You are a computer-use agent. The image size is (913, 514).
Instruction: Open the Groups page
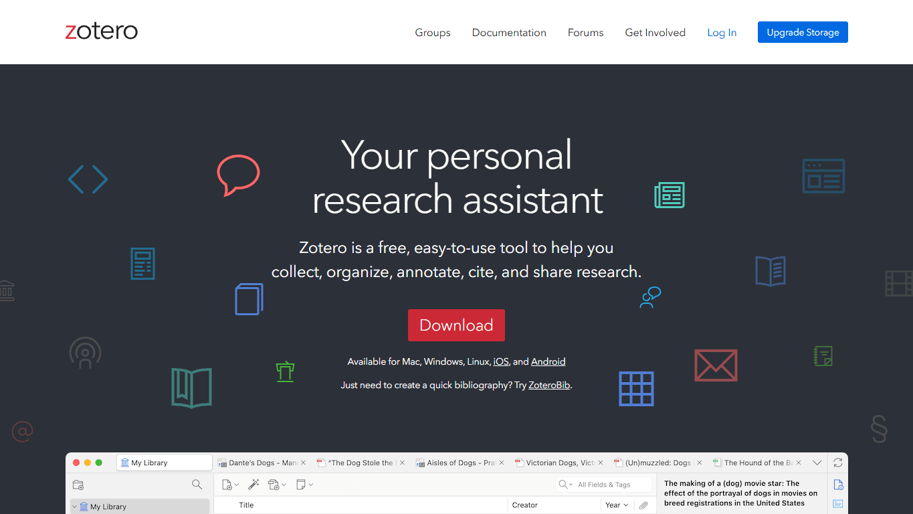(x=433, y=33)
